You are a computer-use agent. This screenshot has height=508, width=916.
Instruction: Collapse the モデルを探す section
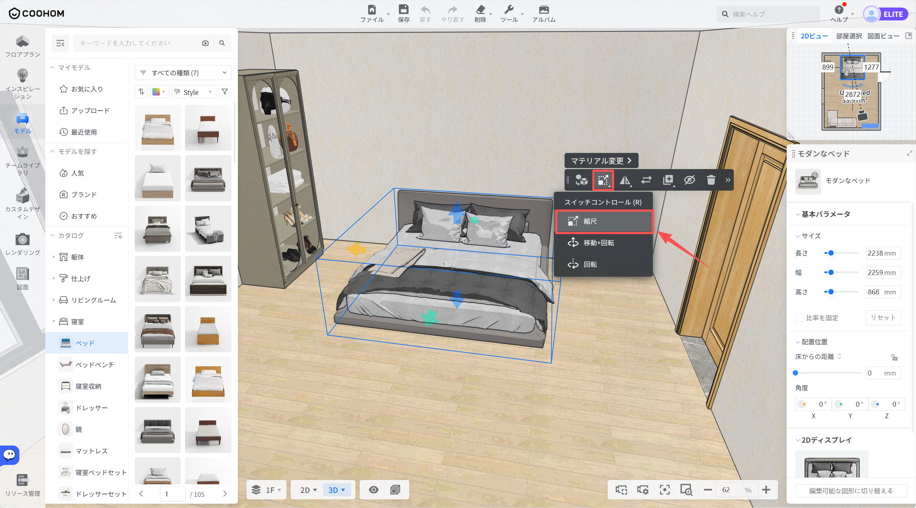(52, 152)
